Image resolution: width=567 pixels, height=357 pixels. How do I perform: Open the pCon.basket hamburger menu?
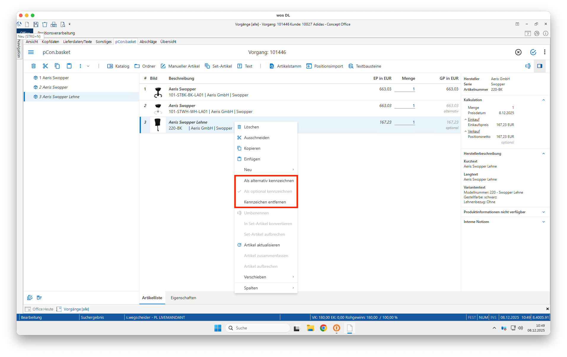31,52
